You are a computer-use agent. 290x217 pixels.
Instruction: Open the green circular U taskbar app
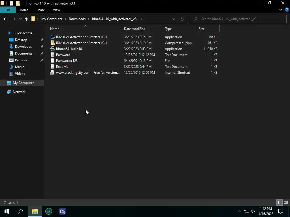[x=49, y=211]
